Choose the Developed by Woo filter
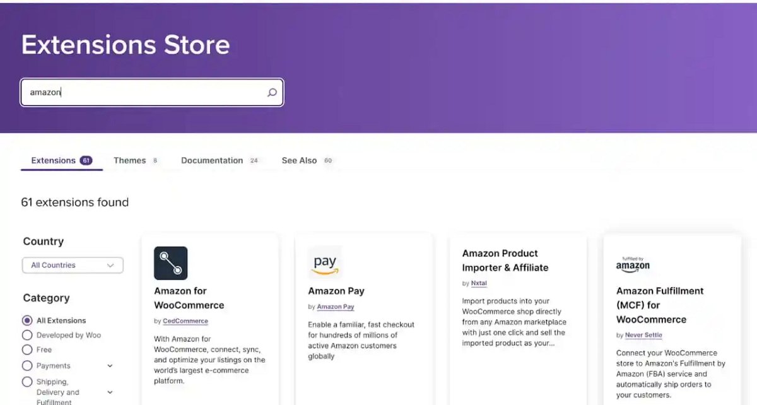Image resolution: width=757 pixels, height=405 pixels. point(26,335)
